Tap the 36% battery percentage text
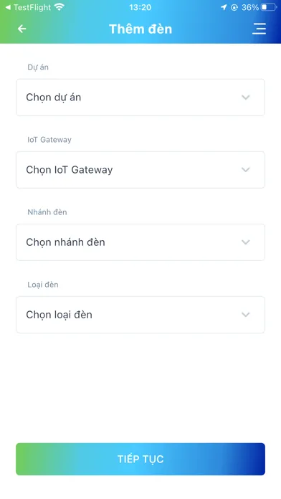Image resolution: width=281 pixels, height=499 pixels. pyautogui.click(x=249, y=7)
